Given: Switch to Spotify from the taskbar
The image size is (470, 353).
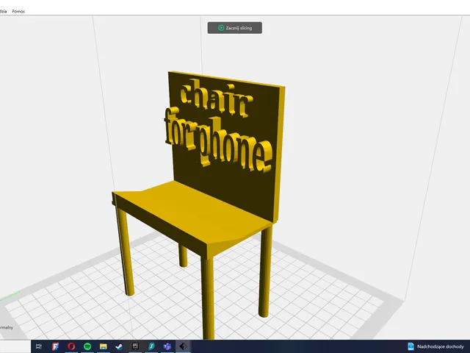Looking at the screenshot, I should click(x=87, y=346).
